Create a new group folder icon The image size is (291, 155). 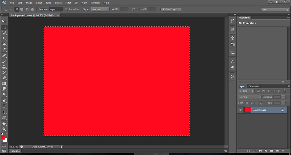(272, 151)
